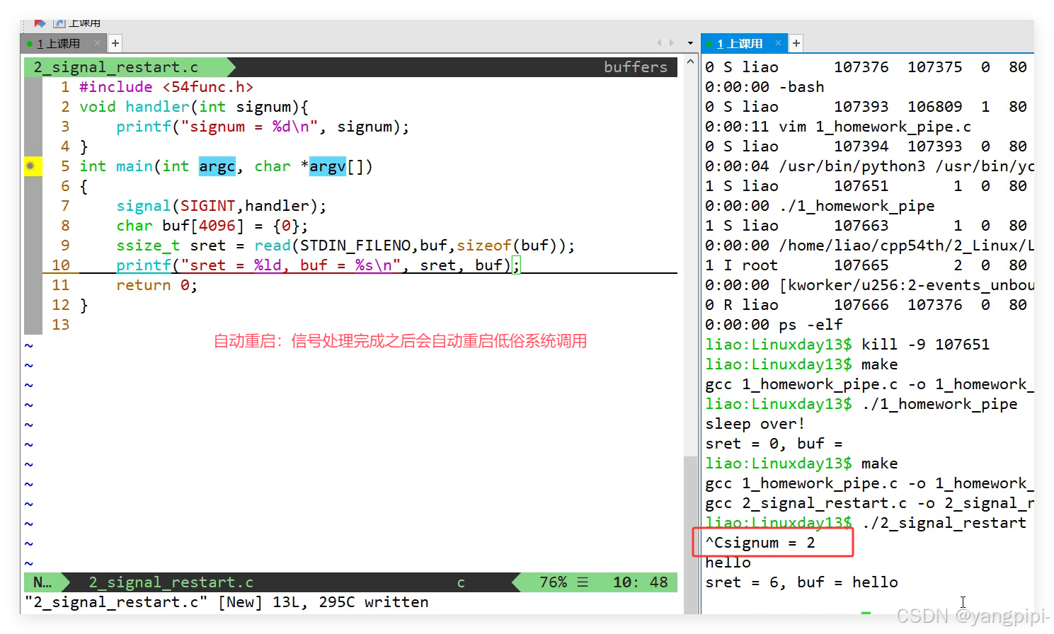Viewport: 1054px width, 634px height.
Task: Click the 'buffers' label in vim tabline
Action: pos(635,67)
